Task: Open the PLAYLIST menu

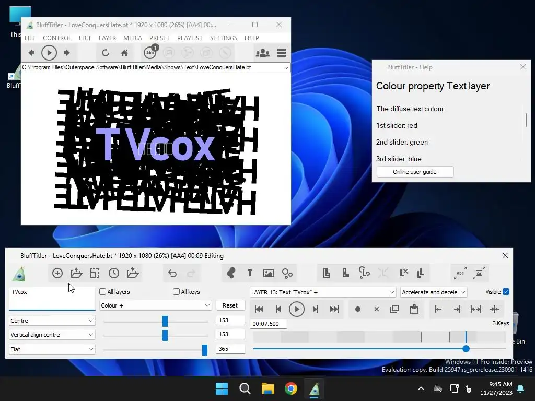Action: point(190,38)
